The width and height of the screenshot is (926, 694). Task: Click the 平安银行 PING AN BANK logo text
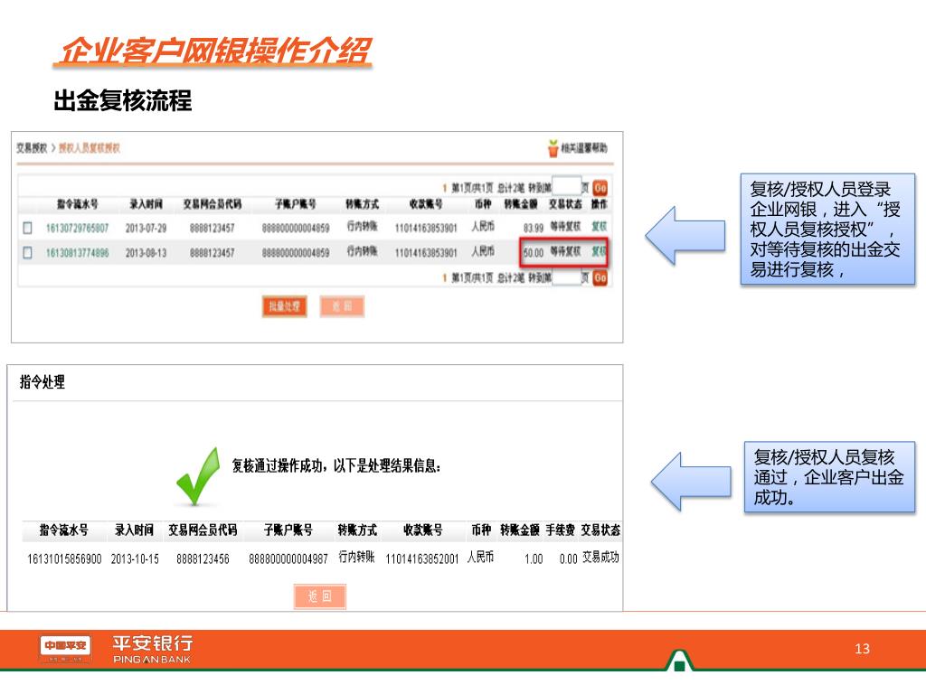(152, 649)
